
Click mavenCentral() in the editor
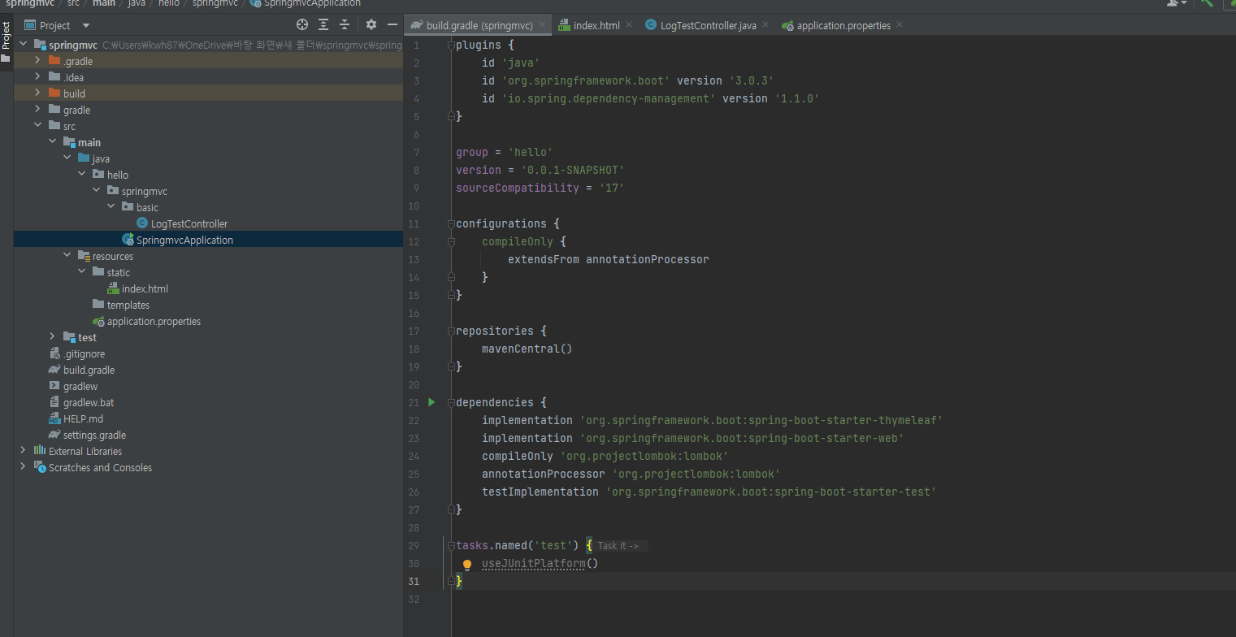pos(527,349)
